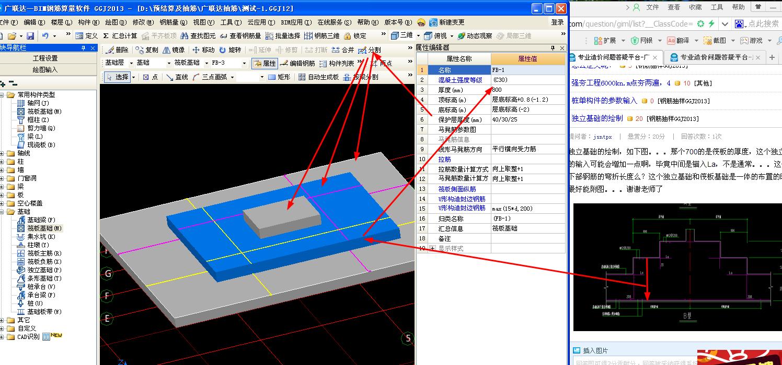Click the 合并 merge tool
Viewport: 782px width, 365px height.
[343, 50]
